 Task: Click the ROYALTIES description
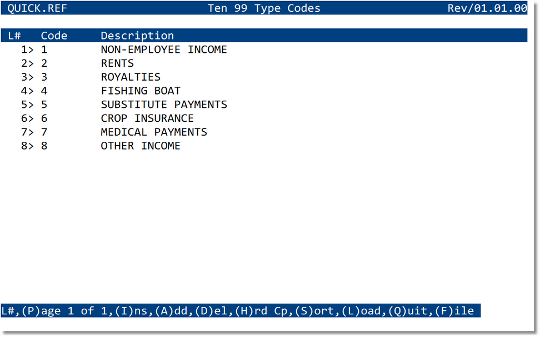coord(131,77)
